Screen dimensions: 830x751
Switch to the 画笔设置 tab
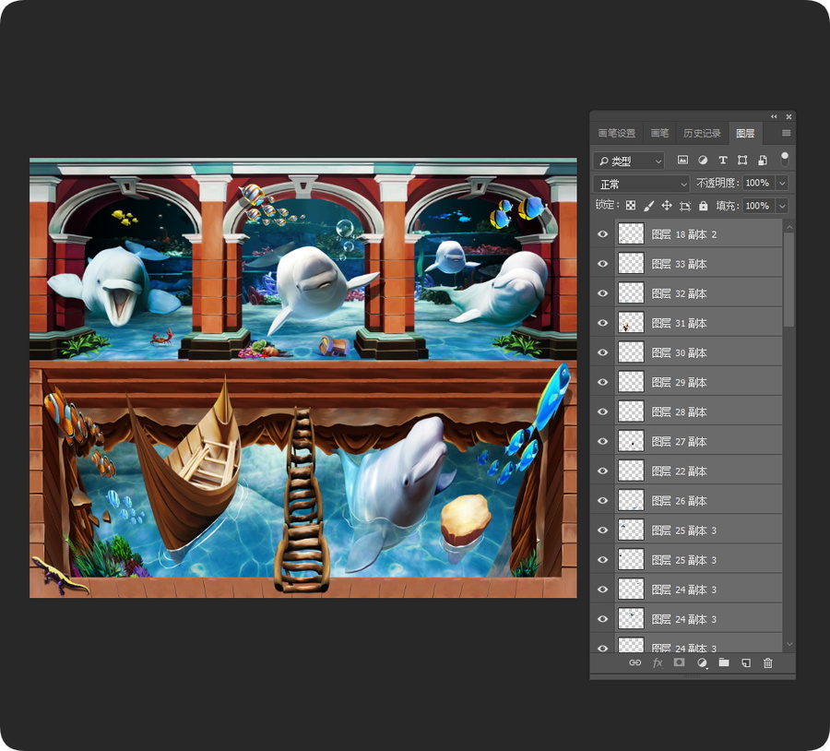[x=616, y=133]
